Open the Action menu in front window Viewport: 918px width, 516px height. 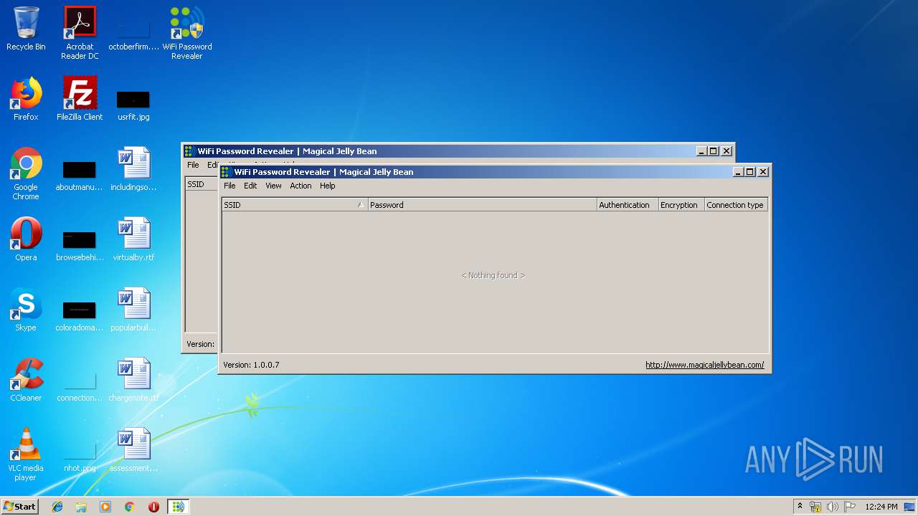(301, 186)
